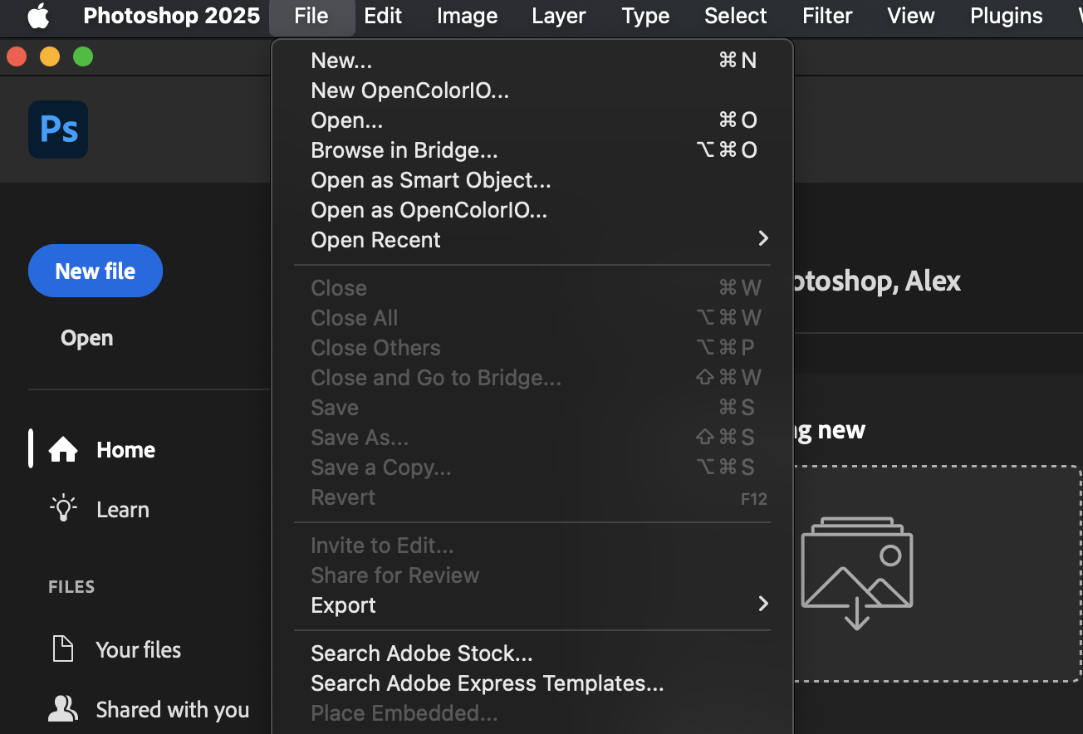Click the image drop placeholder icon
Screen dimensions: 1083x734
pos(857,573)
